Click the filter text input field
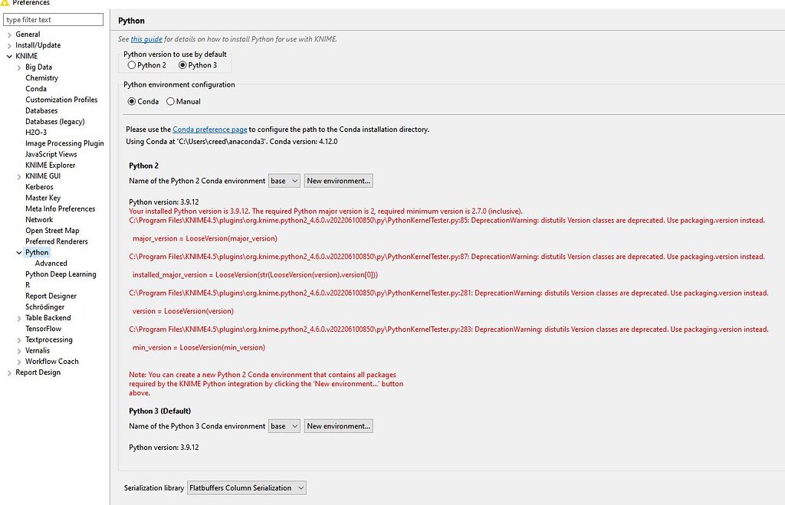785x505 pixels. (53, 18)
